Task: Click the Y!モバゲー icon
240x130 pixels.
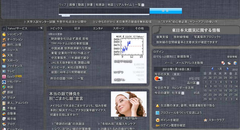Action: point(4,82)
